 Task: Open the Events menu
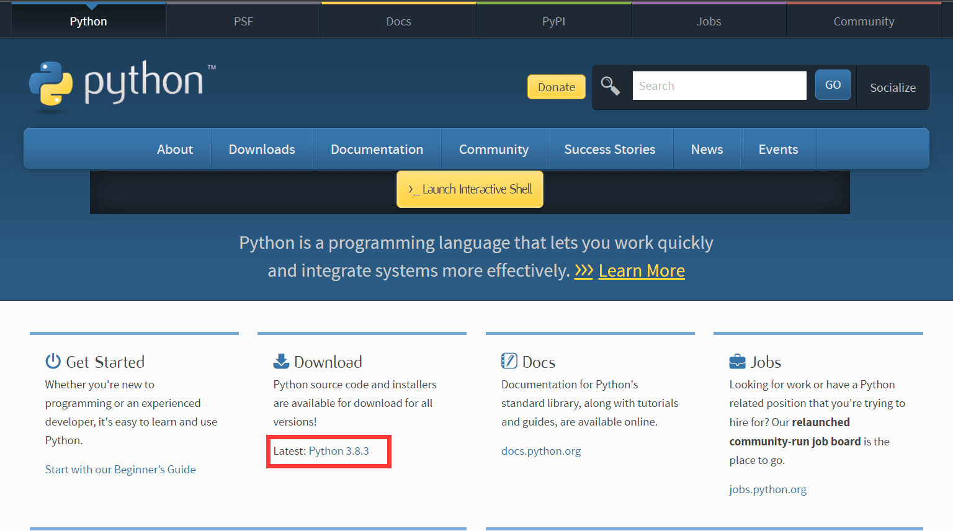click(x=779, y=149)
